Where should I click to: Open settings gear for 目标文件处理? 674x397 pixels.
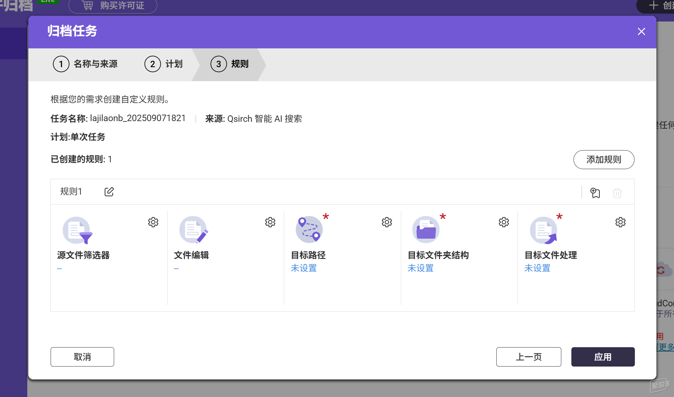(x=620, y=222)
